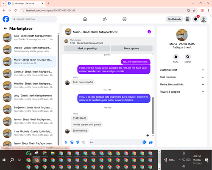
Task: Open MrnMrs conversation
Action: (29, 85)
